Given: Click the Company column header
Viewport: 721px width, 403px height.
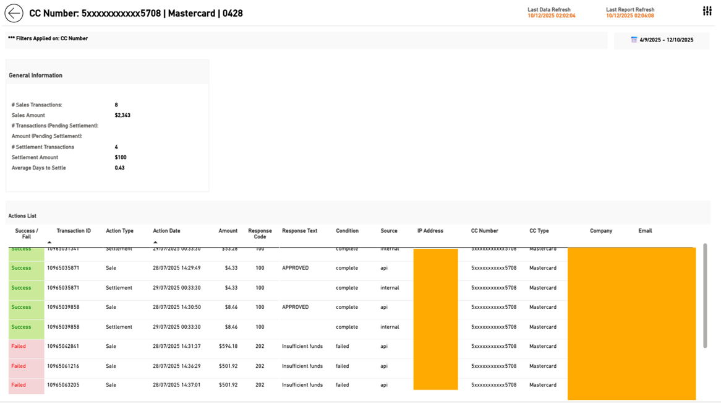Looking at the screenshot, I should pos(601,231).
